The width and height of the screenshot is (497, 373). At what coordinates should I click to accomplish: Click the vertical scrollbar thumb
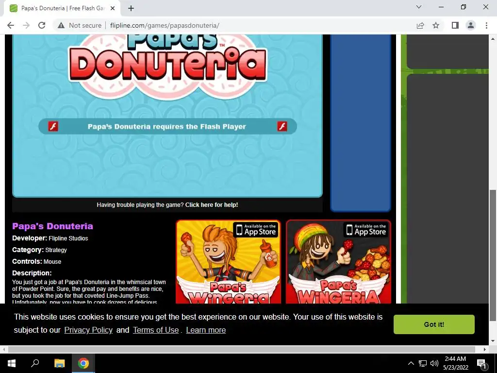[493, 255]
